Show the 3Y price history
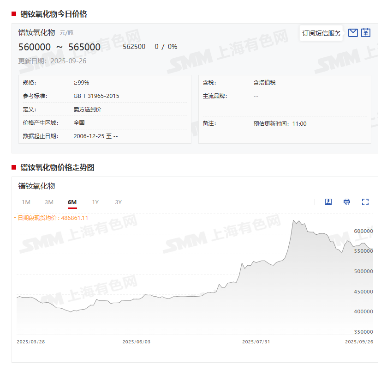Screen dimensions: 381x366 click(x=118, y=202)
